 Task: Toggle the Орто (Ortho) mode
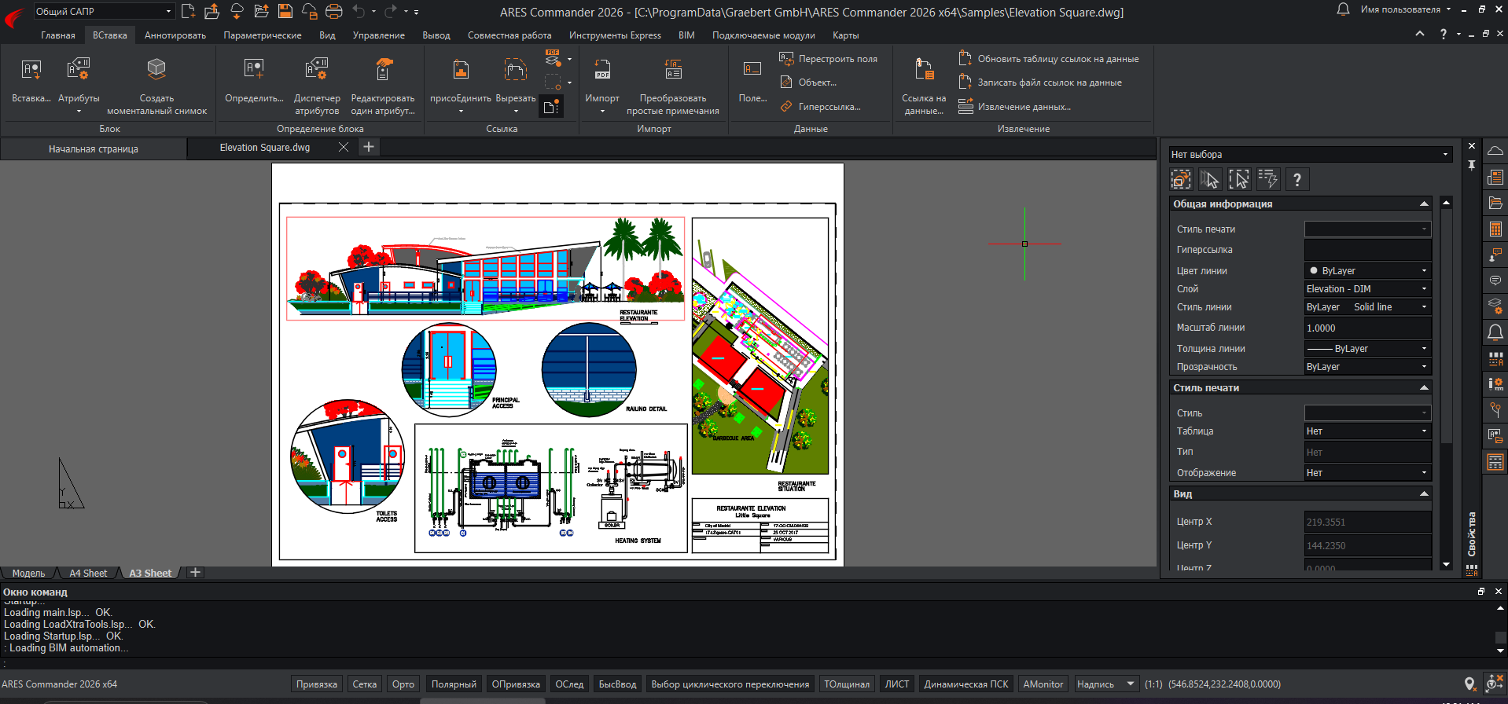[403, 684]
